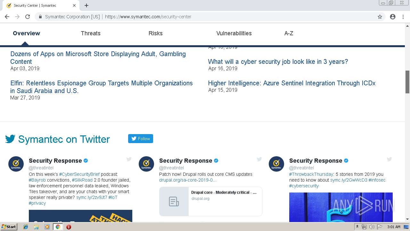Open the blue number 5 tweet image
The height and width of the screenshot is (231, 410).
(x=341, y=207)
